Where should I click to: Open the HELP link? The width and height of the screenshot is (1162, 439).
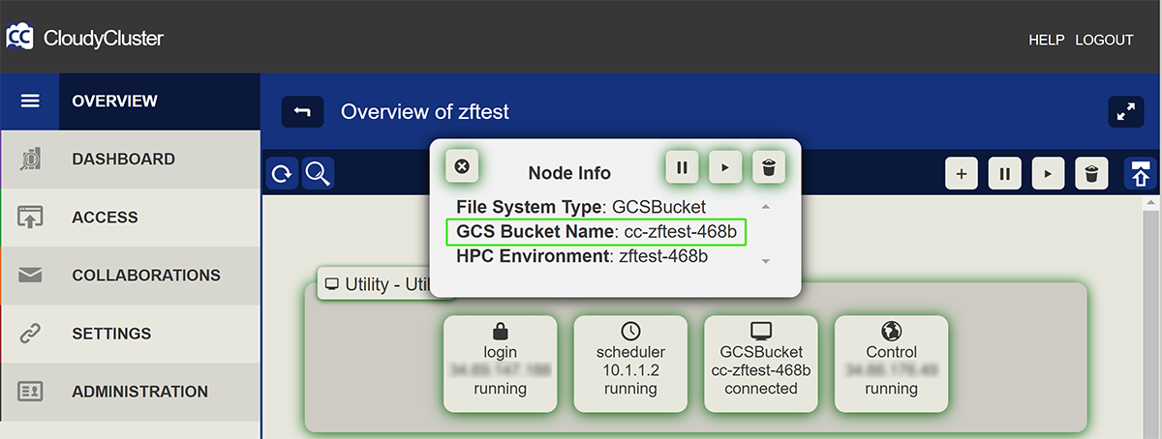1046,40
